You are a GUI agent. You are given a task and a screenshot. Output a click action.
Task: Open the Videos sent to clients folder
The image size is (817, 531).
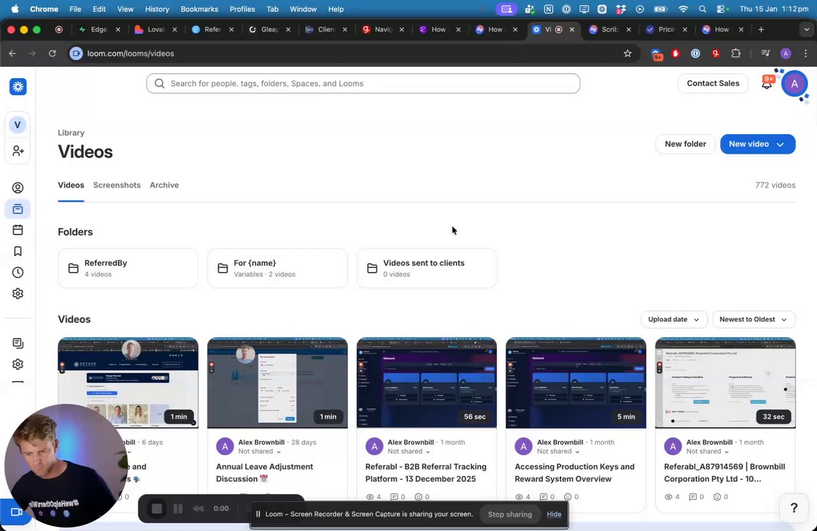pyautogui.click(x=426, y=268)
